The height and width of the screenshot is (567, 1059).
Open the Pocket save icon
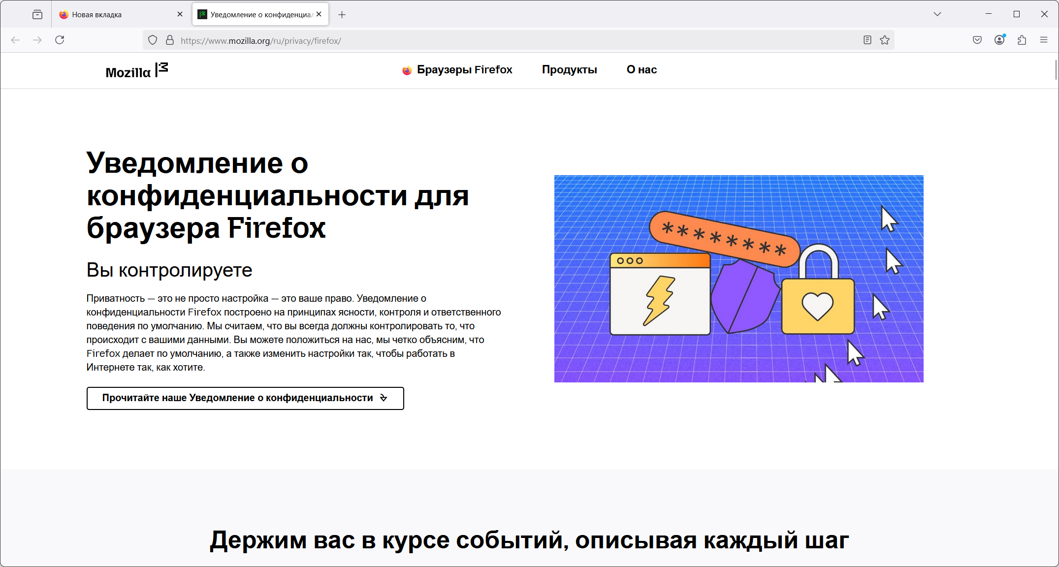pyautogui.click(x=977, y=40)
